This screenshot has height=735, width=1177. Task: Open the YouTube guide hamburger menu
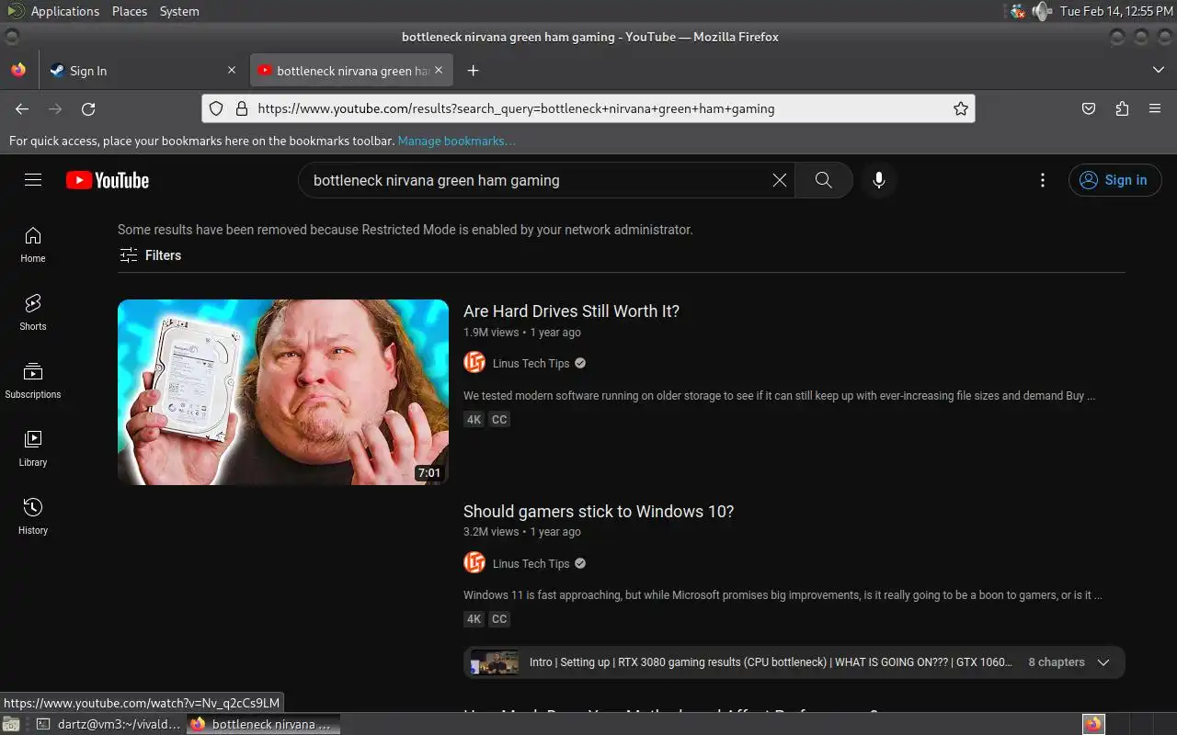tap(33, 180)
